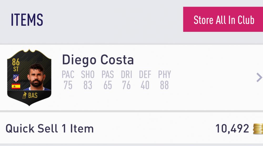Click the 10,492 quick sell value

click(232, 129)
